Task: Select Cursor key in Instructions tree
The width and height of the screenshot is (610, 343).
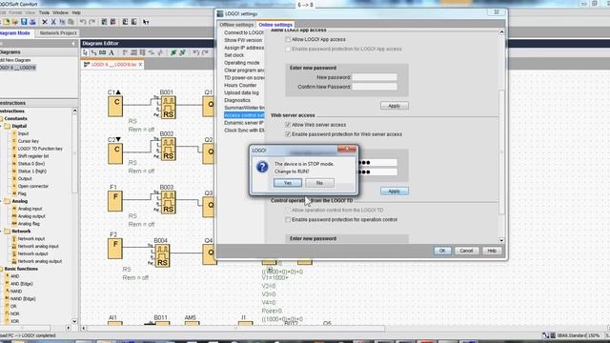Action: (x=28, y=141)
